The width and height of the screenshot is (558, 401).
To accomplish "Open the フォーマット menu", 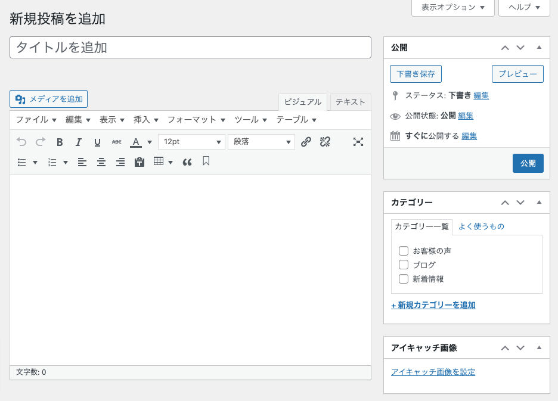I will pyautogui.click(x=197, y=120).
